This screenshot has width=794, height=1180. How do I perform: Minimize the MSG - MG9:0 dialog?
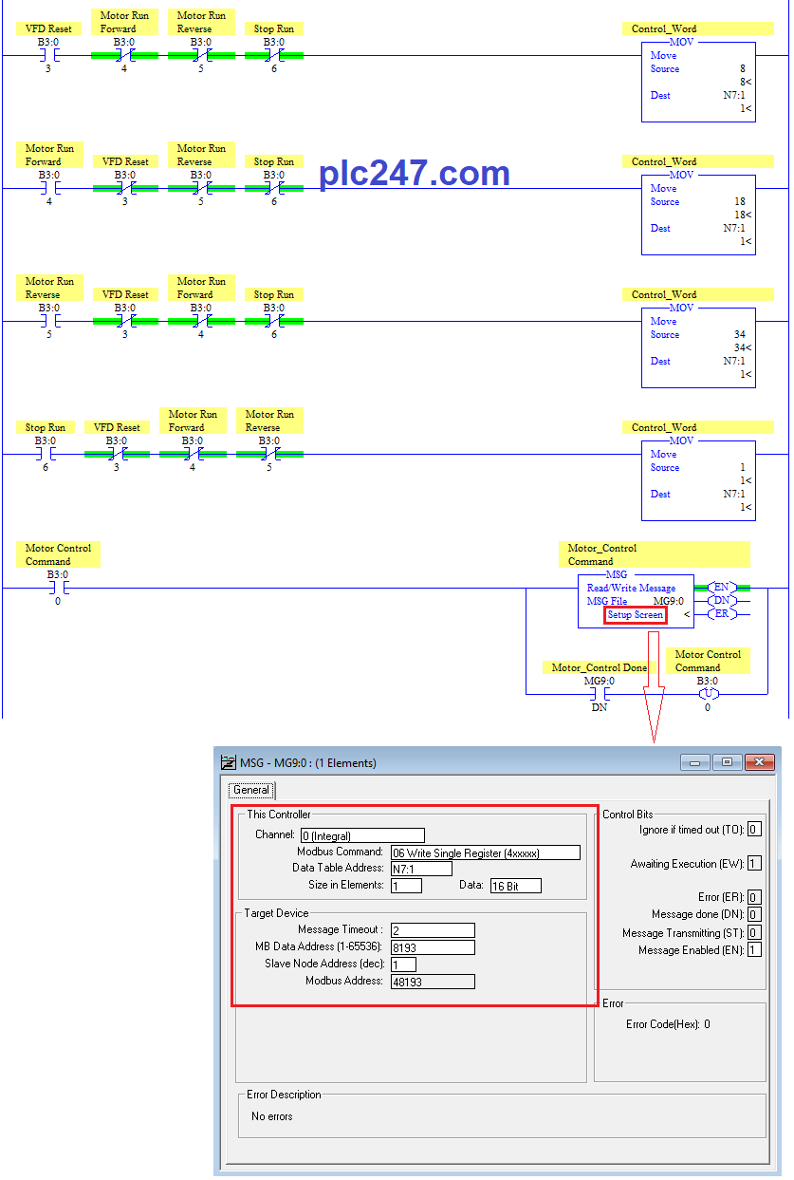coord(696,762)
